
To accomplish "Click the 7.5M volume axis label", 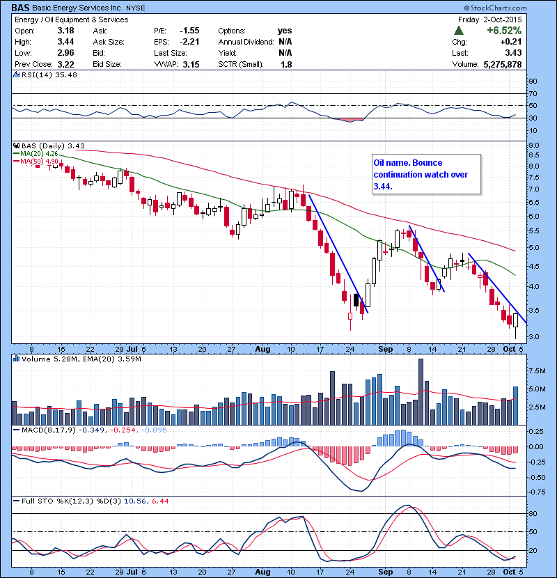I will (x=537, y=371).
